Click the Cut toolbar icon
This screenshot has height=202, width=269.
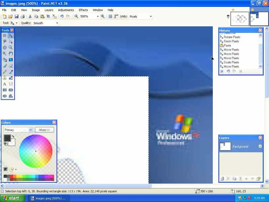coord(30,16)
